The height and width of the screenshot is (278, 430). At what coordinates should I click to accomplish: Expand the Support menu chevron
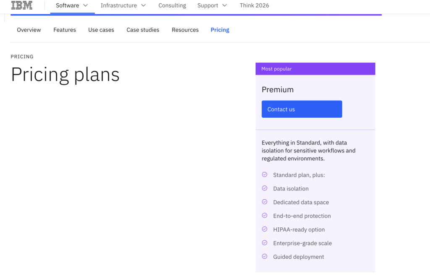click(225, 5)
